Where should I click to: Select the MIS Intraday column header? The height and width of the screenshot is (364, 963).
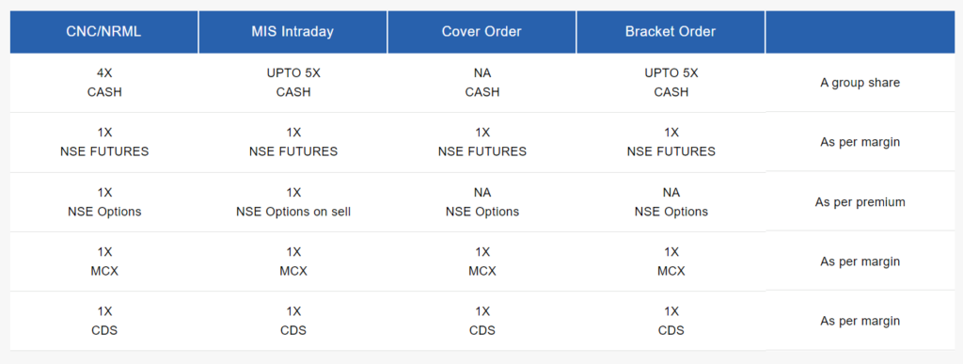pyautogui.click(x=293, y=32)
